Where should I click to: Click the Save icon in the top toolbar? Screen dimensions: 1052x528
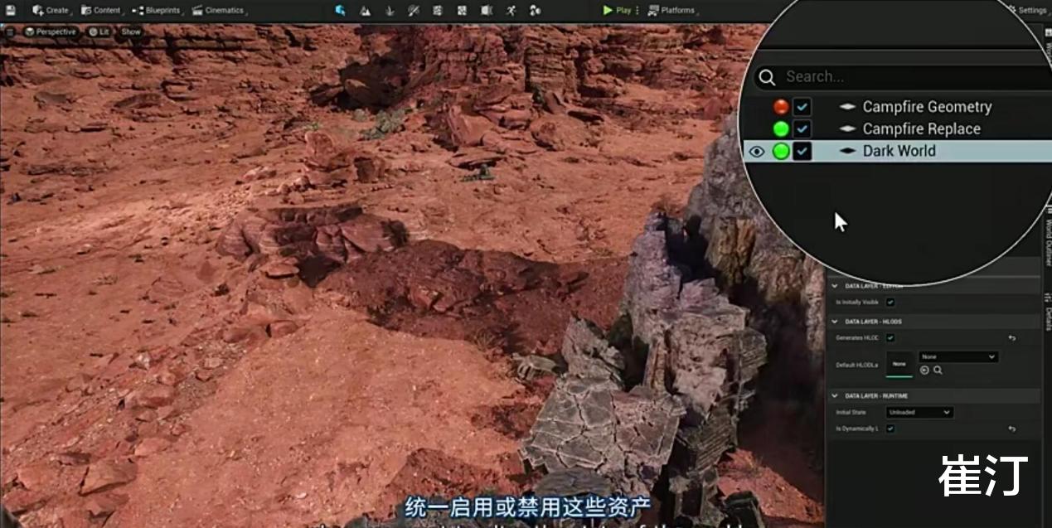tap(9, 10)
